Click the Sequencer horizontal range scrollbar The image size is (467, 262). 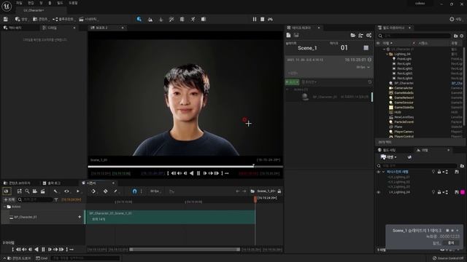pyautogui.click(x=185, y=250)
